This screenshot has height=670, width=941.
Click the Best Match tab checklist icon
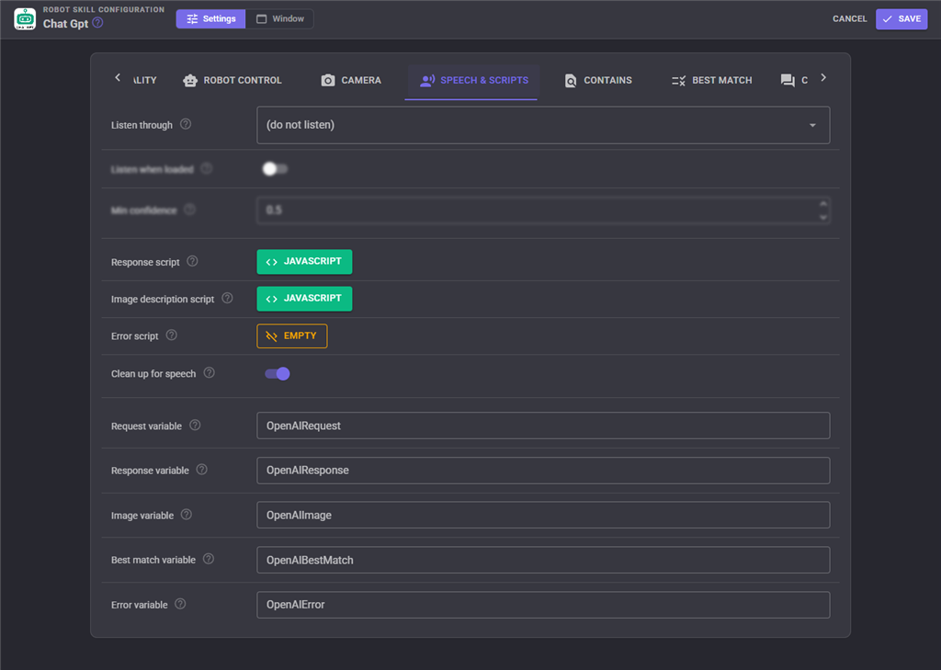[679, 81]
